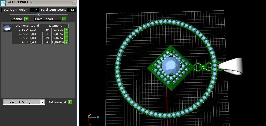
Task: Close the Gem Reporter panel
Action: coord(74,3)
